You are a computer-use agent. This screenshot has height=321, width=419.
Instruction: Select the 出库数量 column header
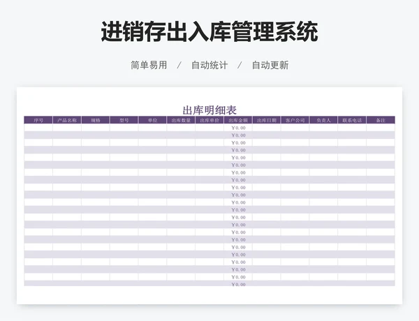pyautogui.click(x=181, y=120)
